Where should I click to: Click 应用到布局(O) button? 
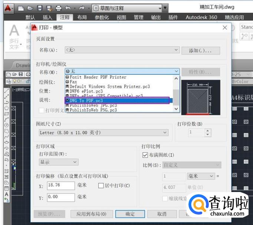(92, 214)
